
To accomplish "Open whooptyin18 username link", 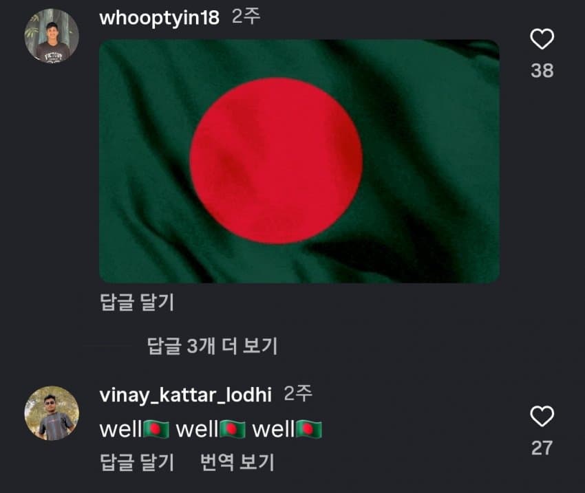I will tap(160, 18).
